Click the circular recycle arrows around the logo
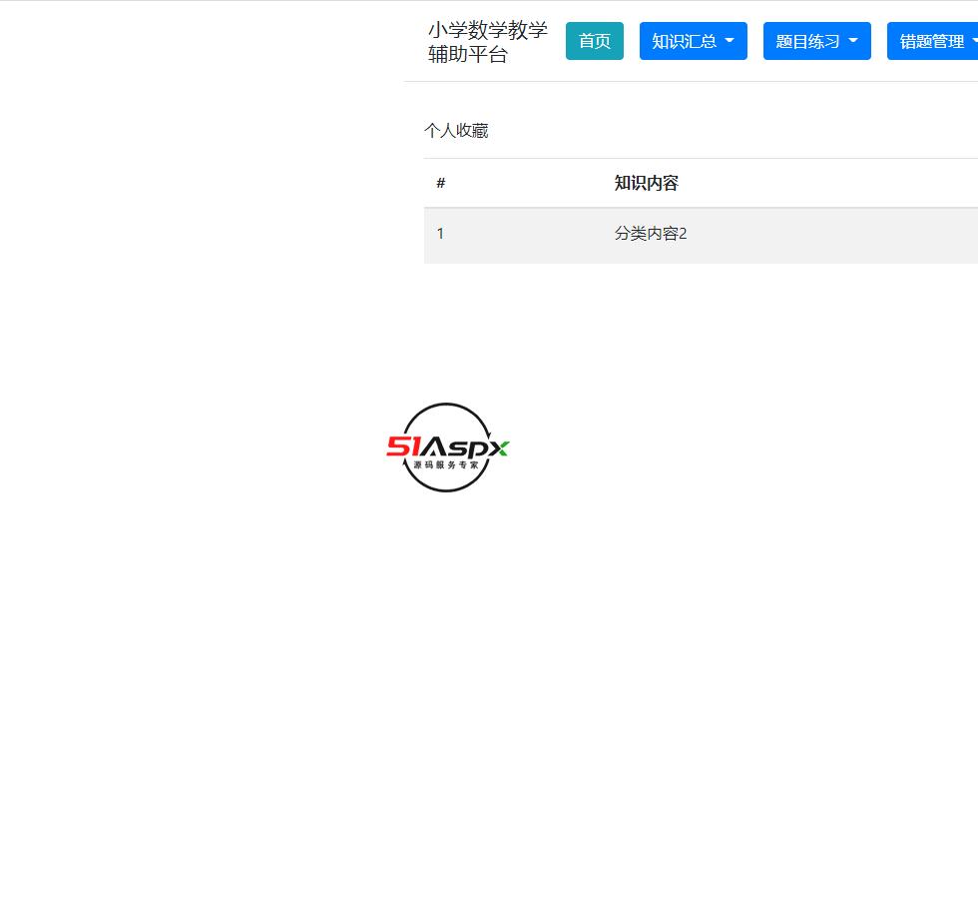 pyautogui.click(x=447, y=404)
